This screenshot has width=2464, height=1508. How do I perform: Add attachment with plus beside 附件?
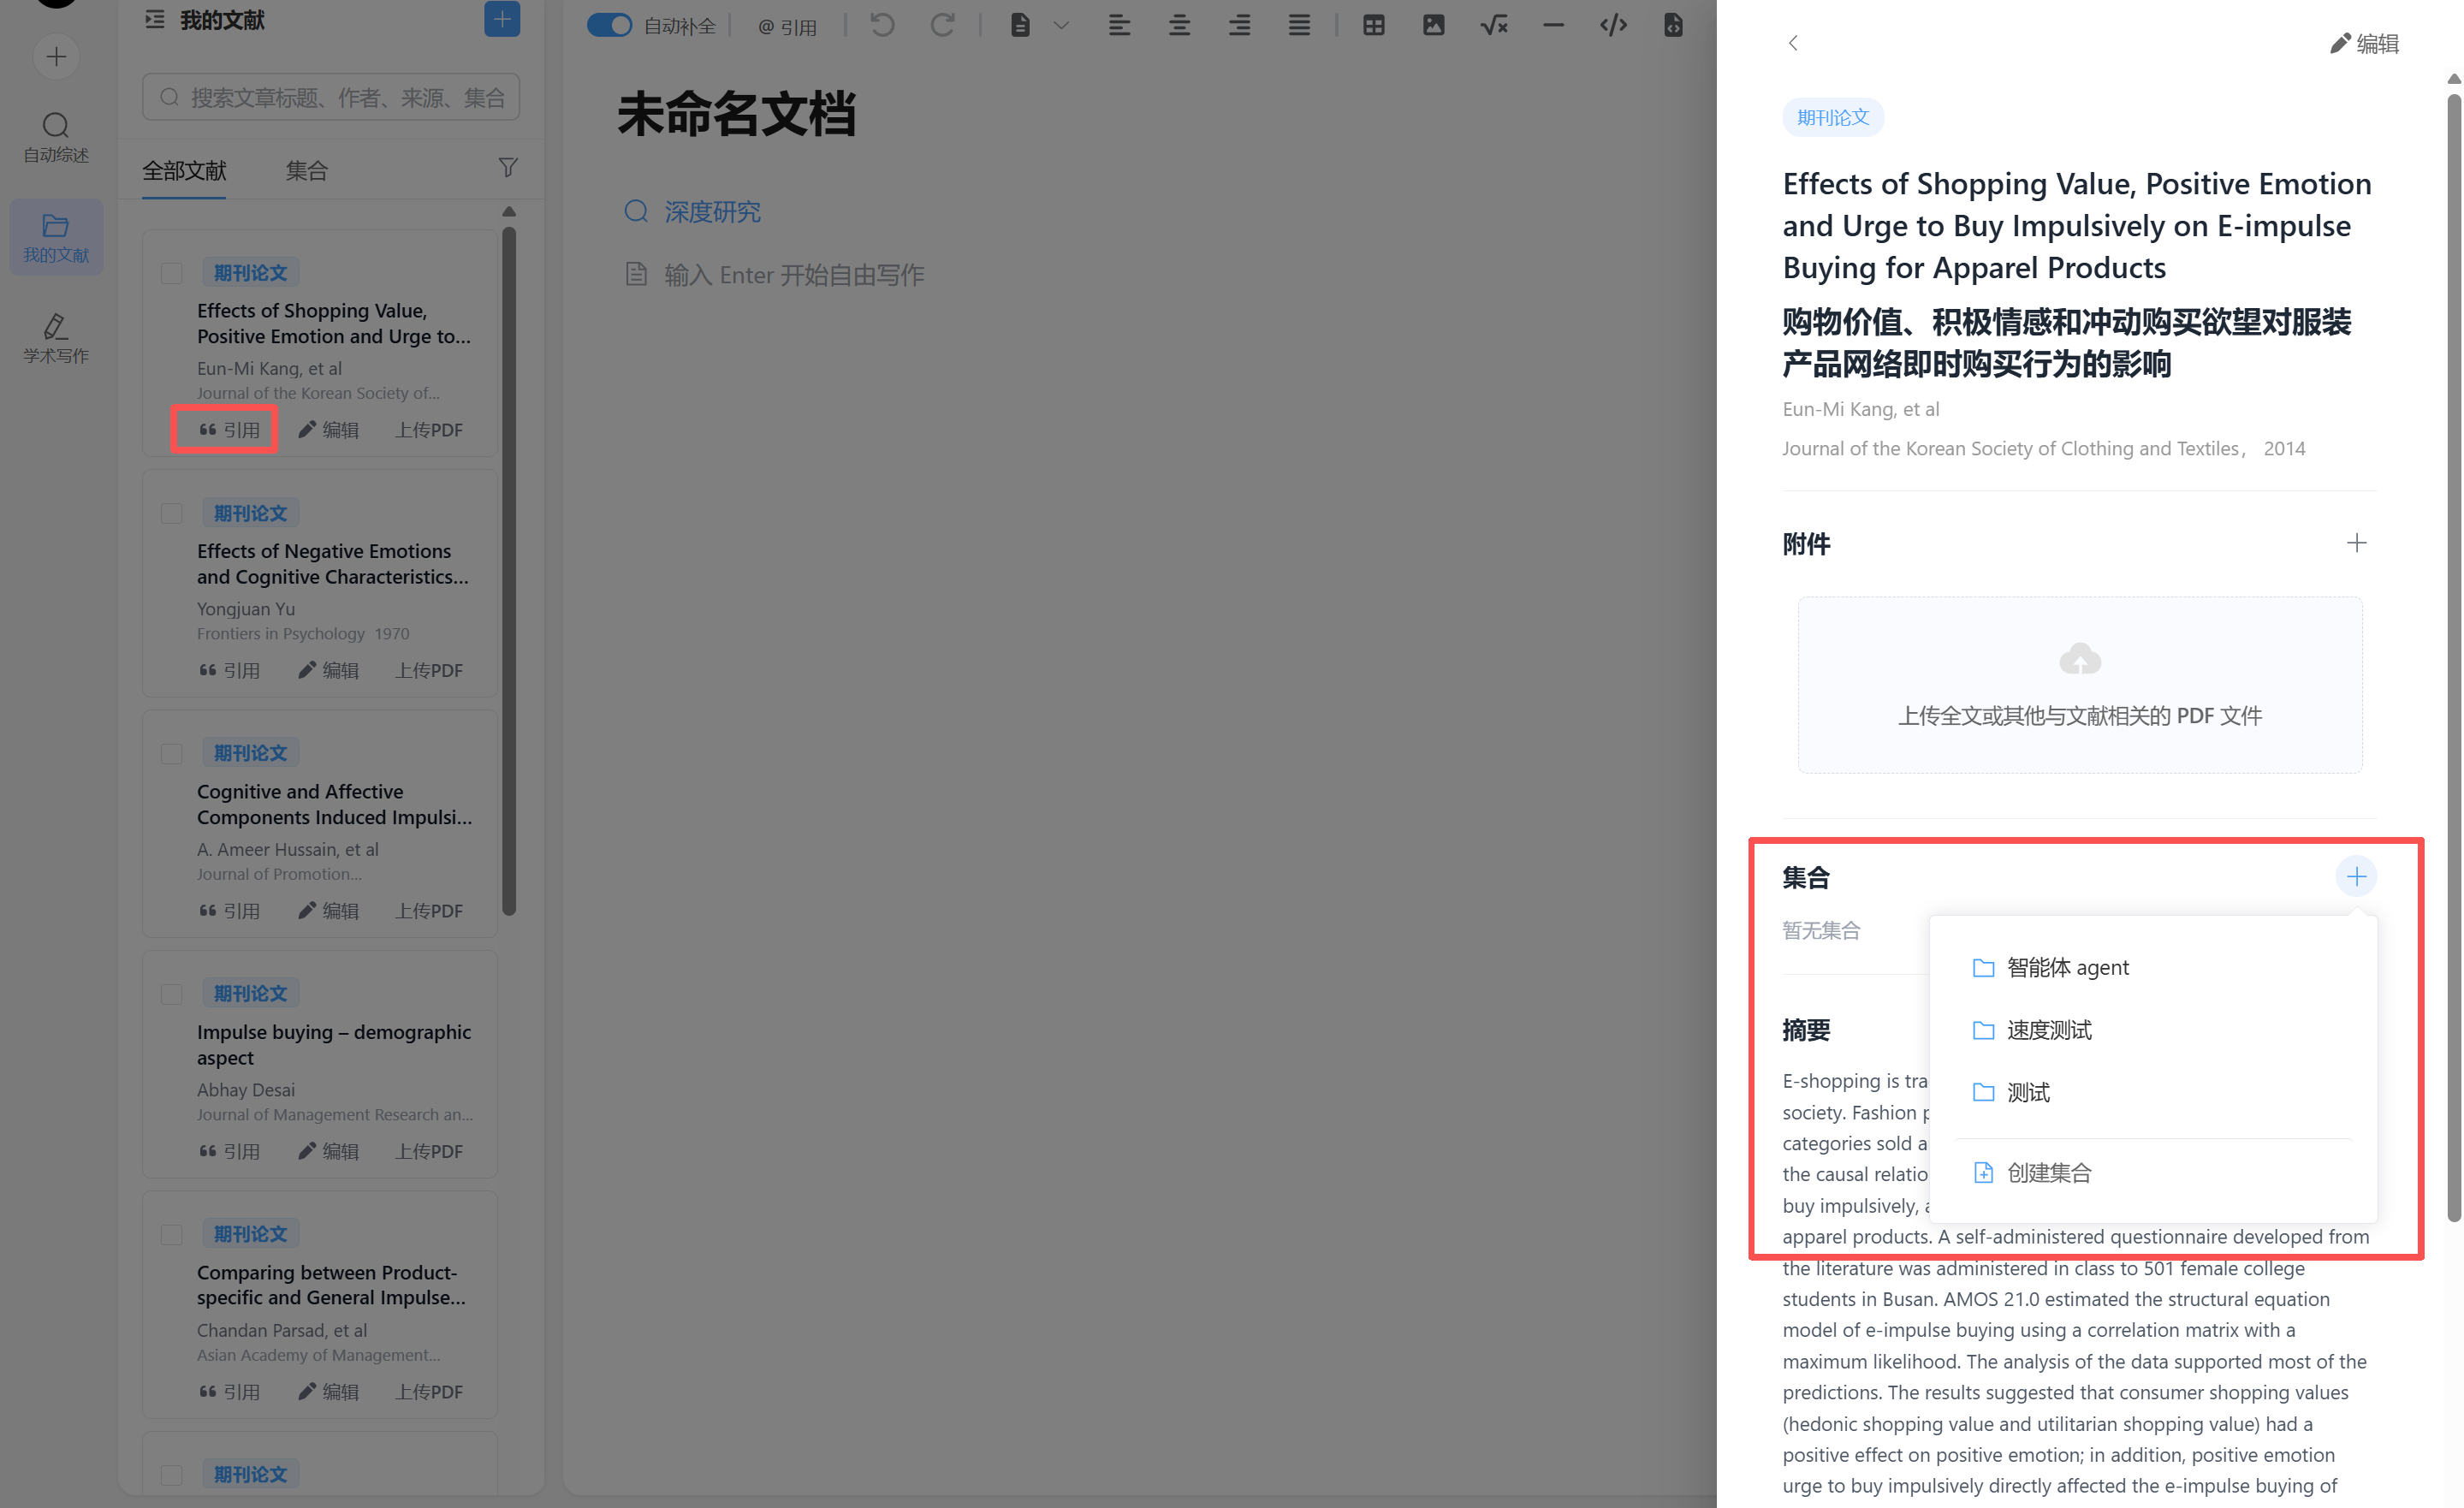[x=2356, y=543]
